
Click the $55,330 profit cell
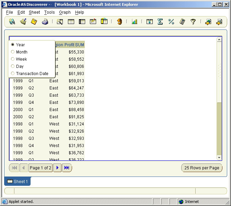pyautogui.click(x=76, y=52)
